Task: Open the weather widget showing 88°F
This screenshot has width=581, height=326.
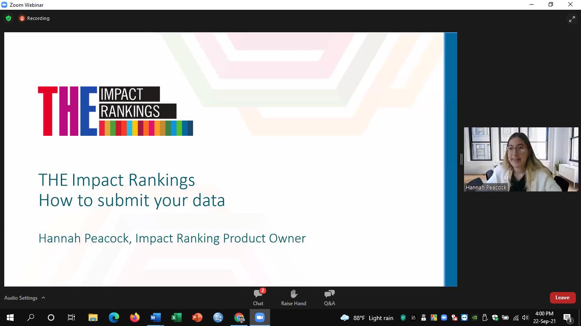Action: pos(367,318)
